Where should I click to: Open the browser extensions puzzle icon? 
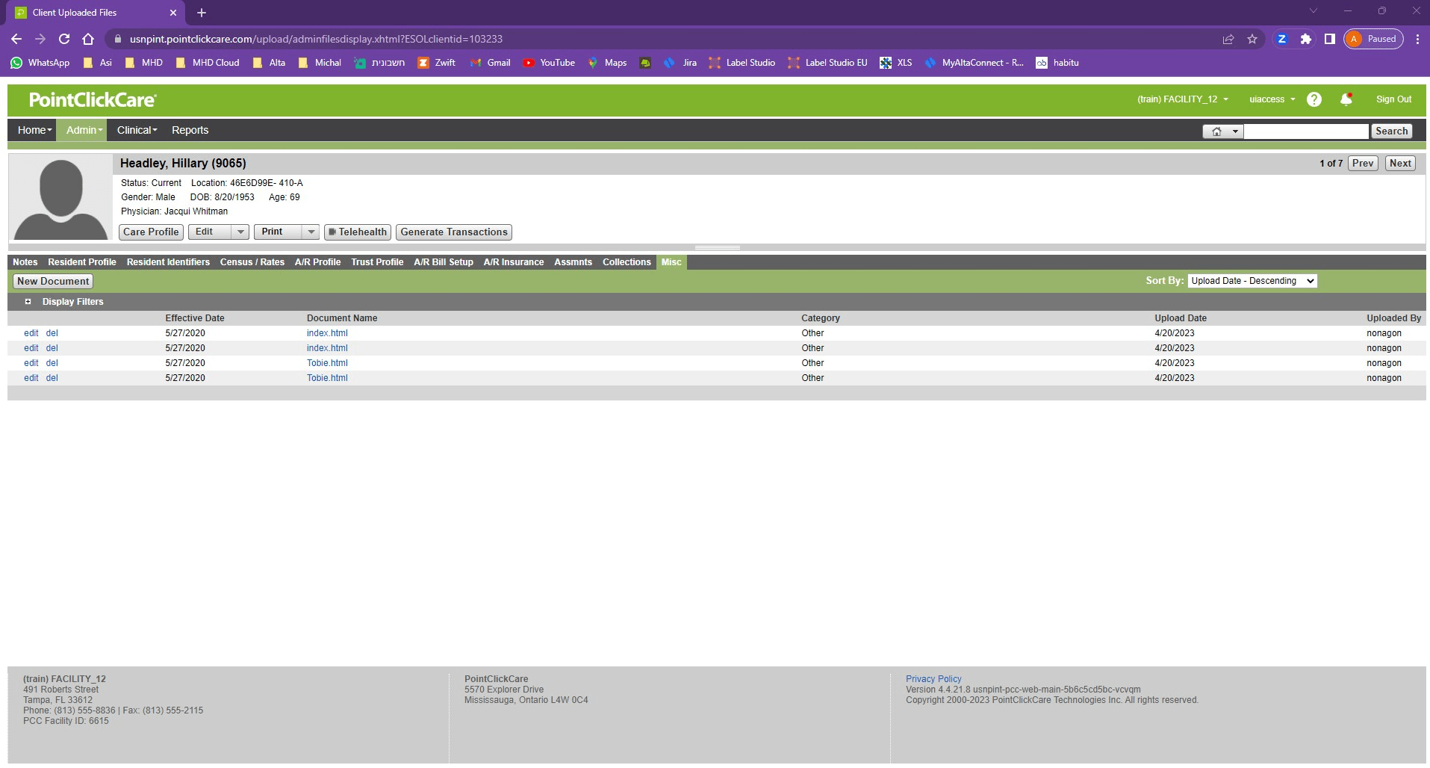1305,39
